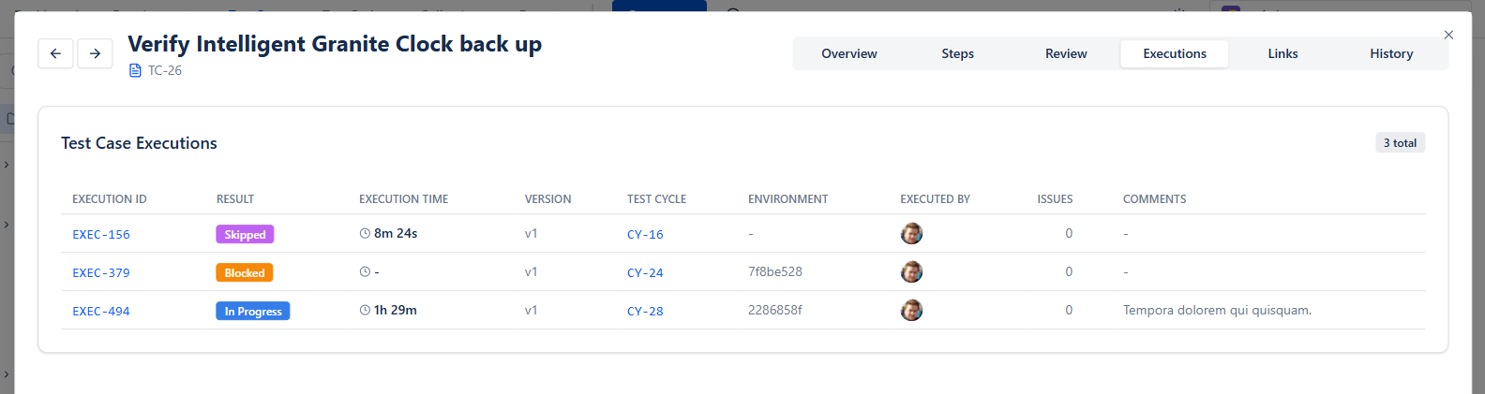This screenshot has height=394, width=1485.
Task: Click the next test case arrow
Action: click(95, 53)
